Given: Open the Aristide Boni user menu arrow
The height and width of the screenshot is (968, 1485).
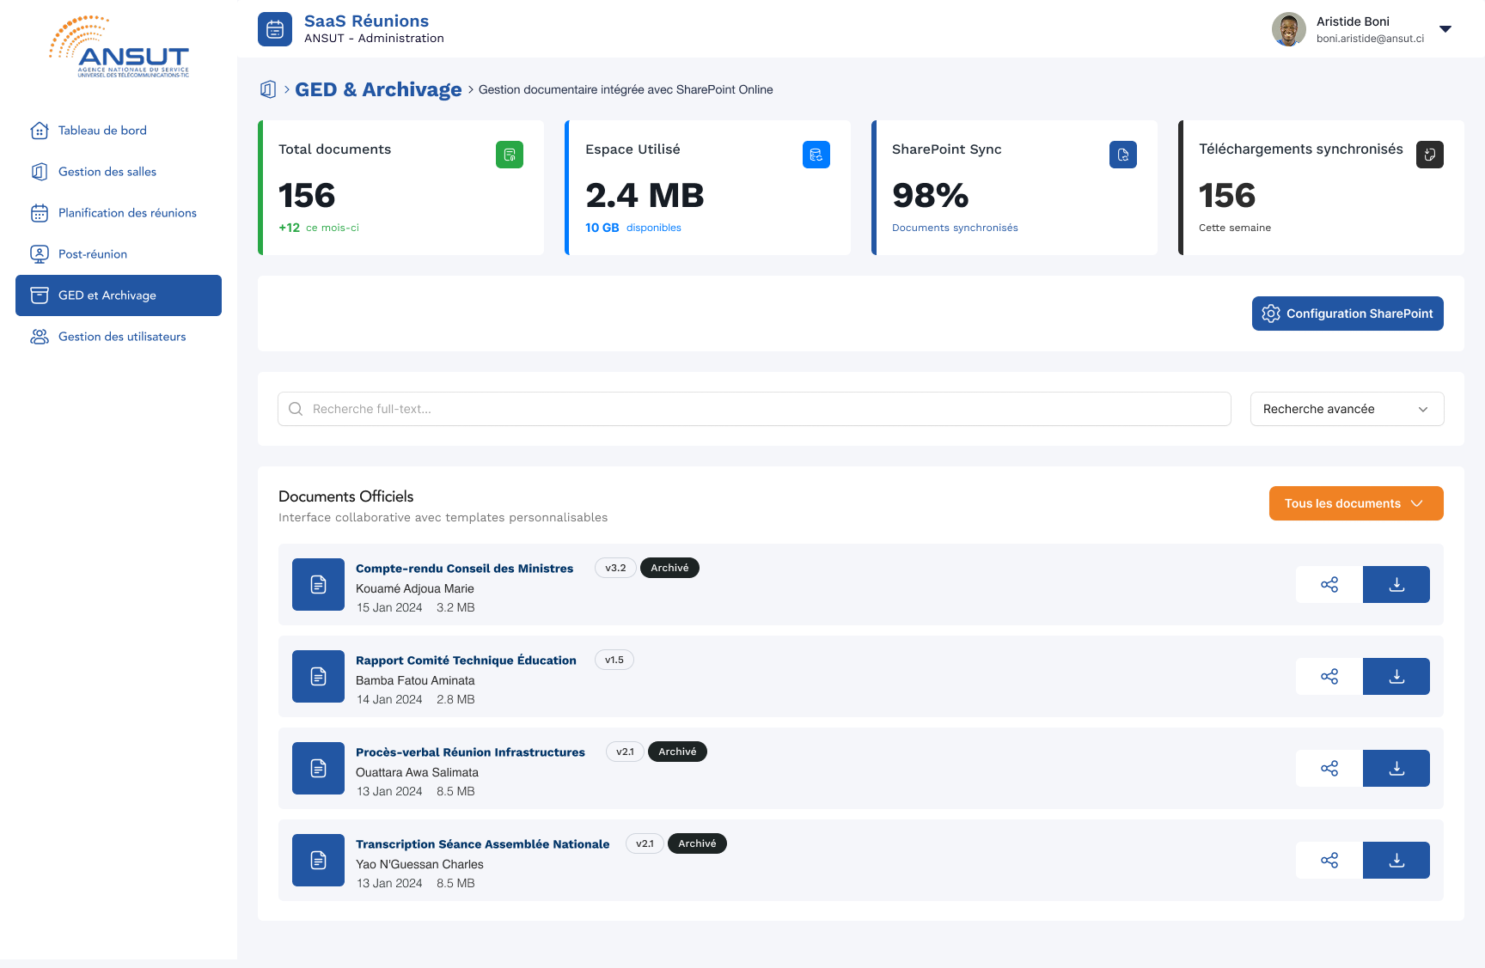Looking at the screenshot, I should click(x=1445, y=29).
